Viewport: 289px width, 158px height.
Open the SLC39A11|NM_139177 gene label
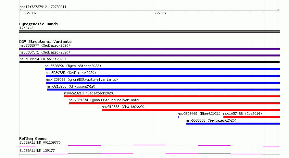coord(37,151)
